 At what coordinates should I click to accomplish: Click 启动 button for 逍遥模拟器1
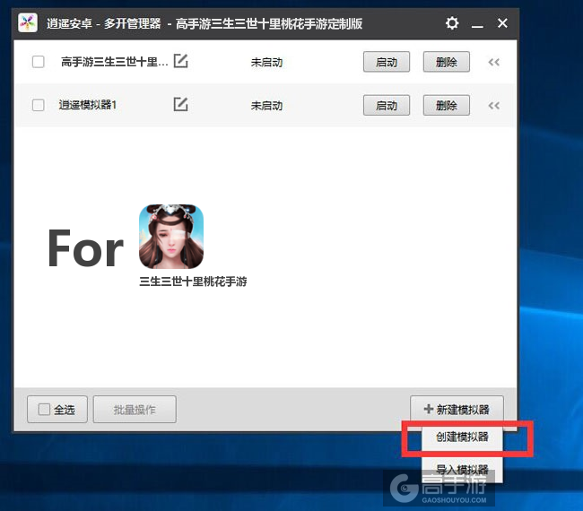coord(387,105)
